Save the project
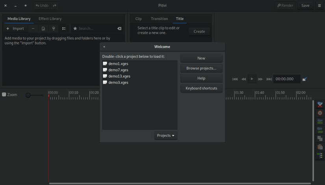Screen dimensions: 325x185 (305, 5)
